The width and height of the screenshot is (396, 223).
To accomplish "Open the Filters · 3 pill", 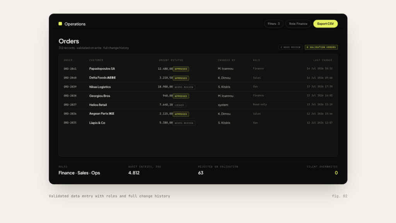I will 274,24.
